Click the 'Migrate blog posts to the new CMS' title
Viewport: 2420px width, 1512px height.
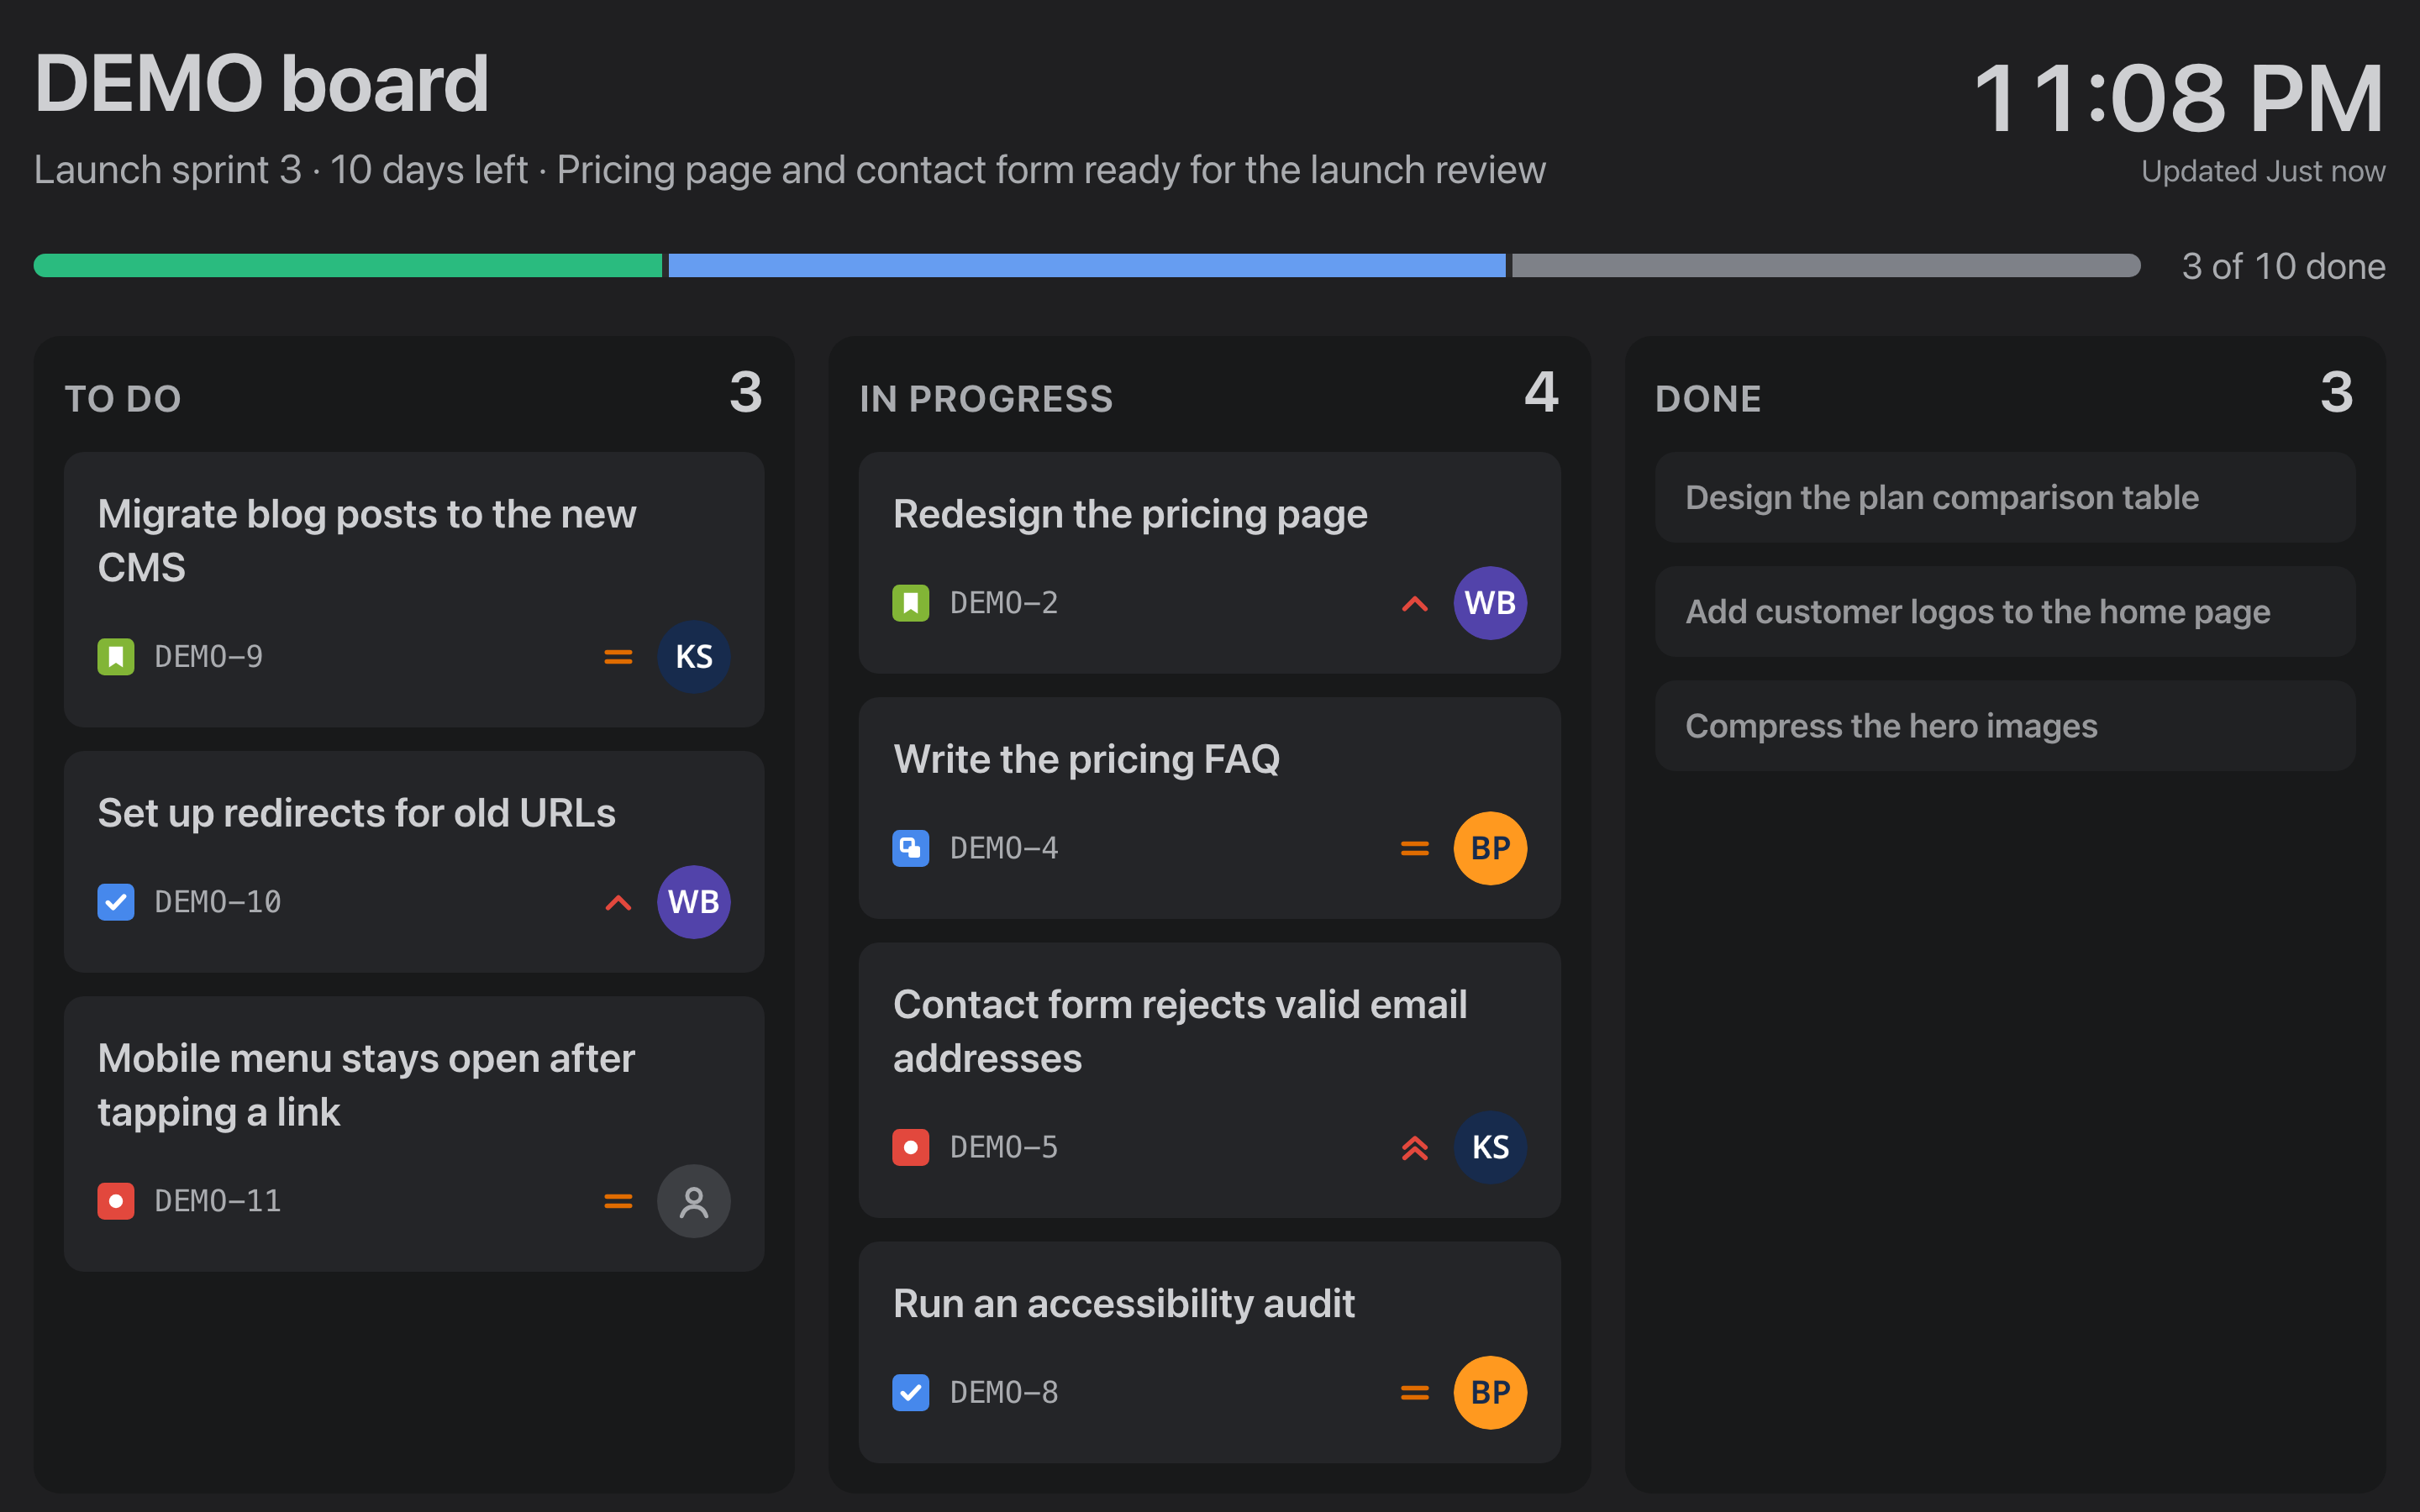pos(367,541)
